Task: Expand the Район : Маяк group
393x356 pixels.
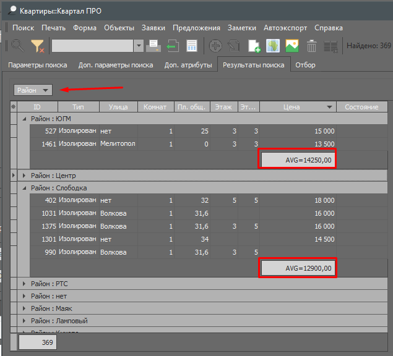Action: 25,308
